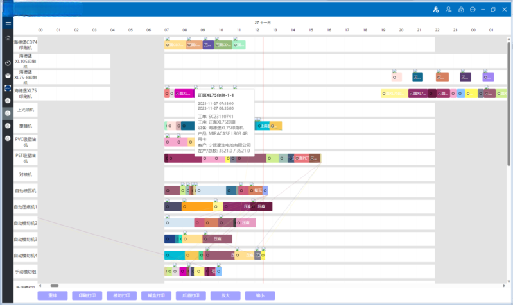This screenshot has width=513, height=305.
Task: Click the circled minus icon in title bar
Action: pyautogui.click(x=473, y=10)
